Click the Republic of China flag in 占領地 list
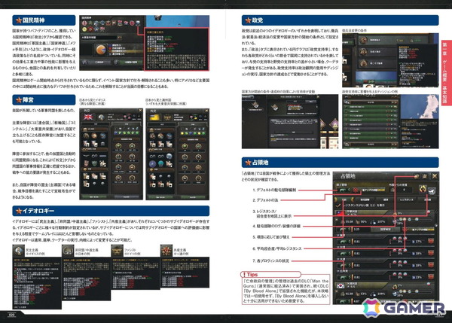This screenshot has width=452, height=323. (341, 212)
